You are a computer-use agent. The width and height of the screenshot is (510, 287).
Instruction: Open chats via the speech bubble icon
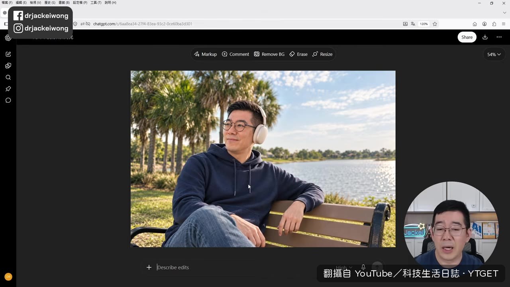(x=8, y=100)
